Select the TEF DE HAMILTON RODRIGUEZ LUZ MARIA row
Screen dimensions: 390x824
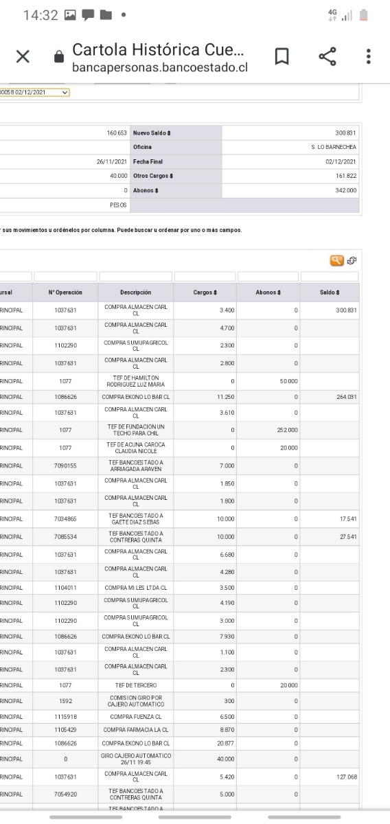[180, 380]
